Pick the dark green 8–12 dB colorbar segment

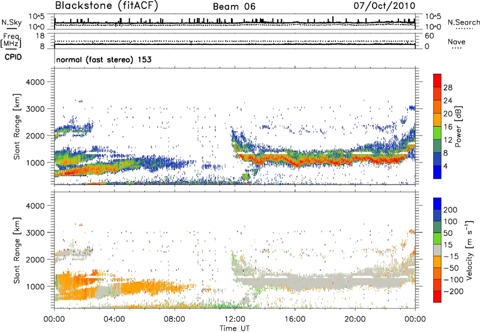pos(437,146)
